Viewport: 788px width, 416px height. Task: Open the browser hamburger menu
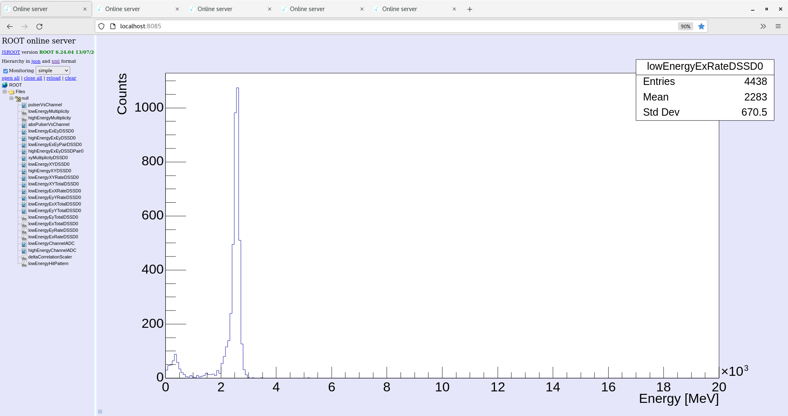point(778,27)
